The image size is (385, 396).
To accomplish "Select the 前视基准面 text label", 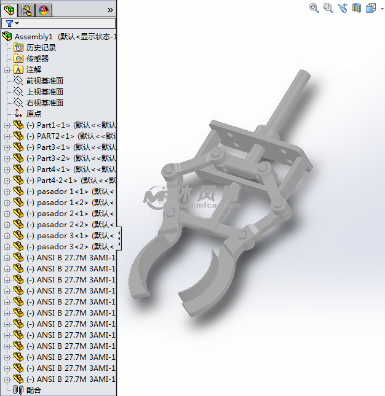I will click(x=44, y=81).
